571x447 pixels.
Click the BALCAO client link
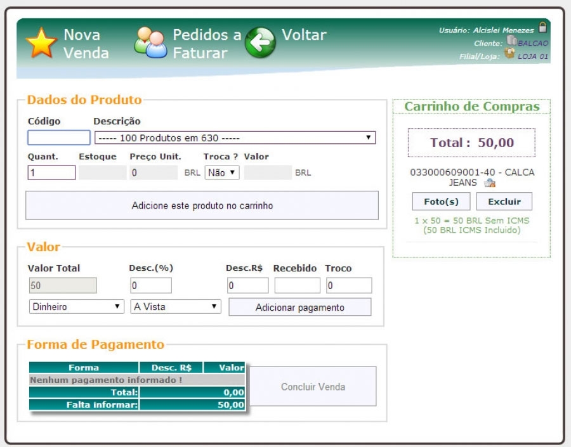pyautogui.click(x=533, y=43)
